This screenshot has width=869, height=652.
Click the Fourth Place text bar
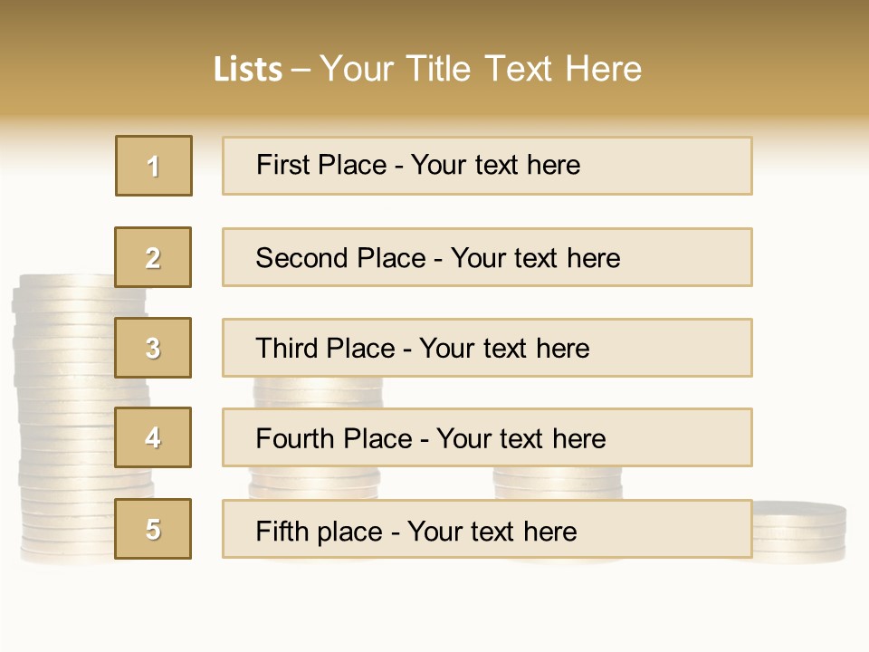487,437
